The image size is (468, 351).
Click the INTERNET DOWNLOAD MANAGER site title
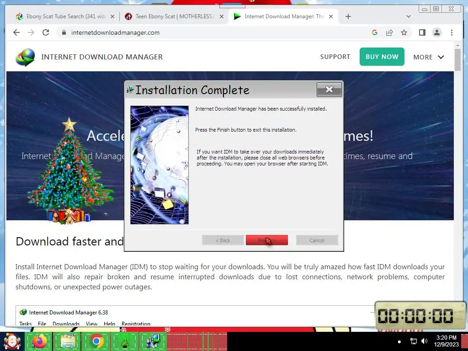102,57
